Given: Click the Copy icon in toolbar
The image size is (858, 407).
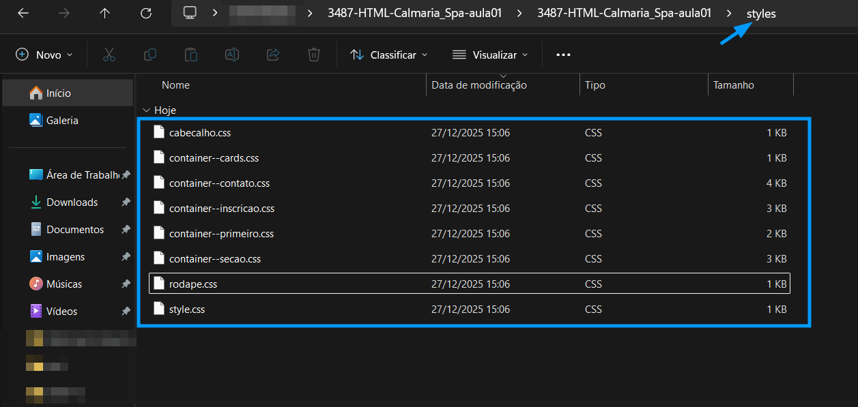Looking at the screenshot, I should [150, 55].
